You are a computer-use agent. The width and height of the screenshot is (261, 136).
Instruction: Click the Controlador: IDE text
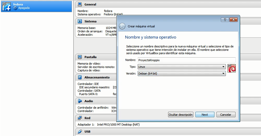coord(88,84)
